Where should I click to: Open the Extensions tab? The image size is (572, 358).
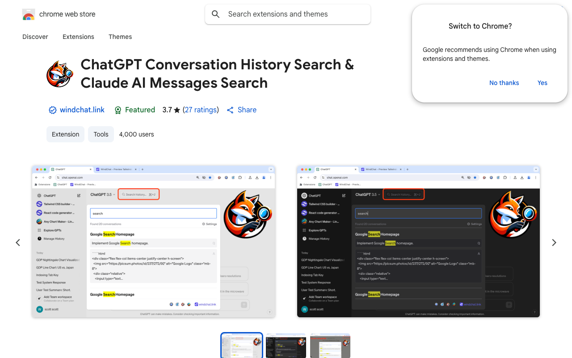[x=78, y=37]
